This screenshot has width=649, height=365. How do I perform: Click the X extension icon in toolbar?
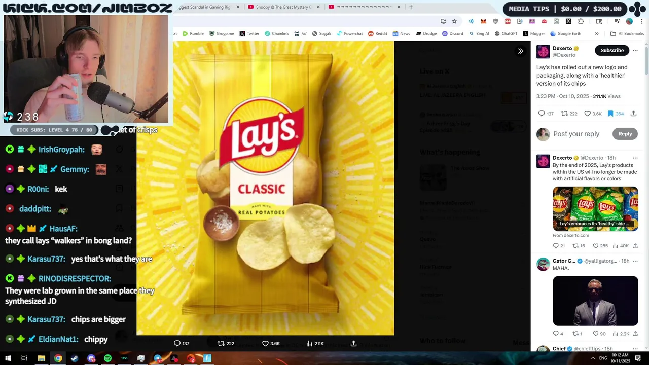tap(568, 21)
